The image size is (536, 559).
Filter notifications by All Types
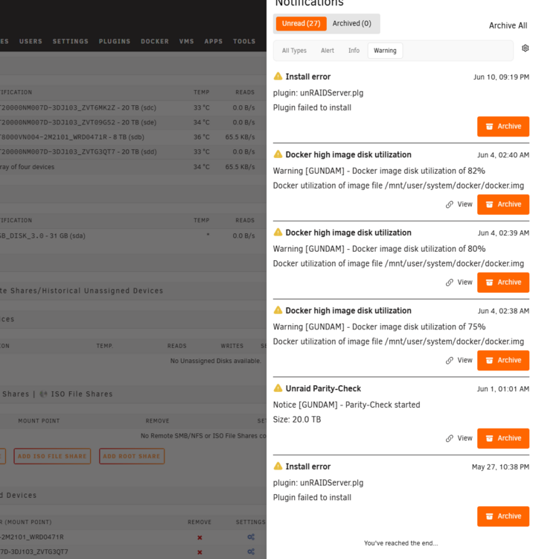(x=294, y=51)
